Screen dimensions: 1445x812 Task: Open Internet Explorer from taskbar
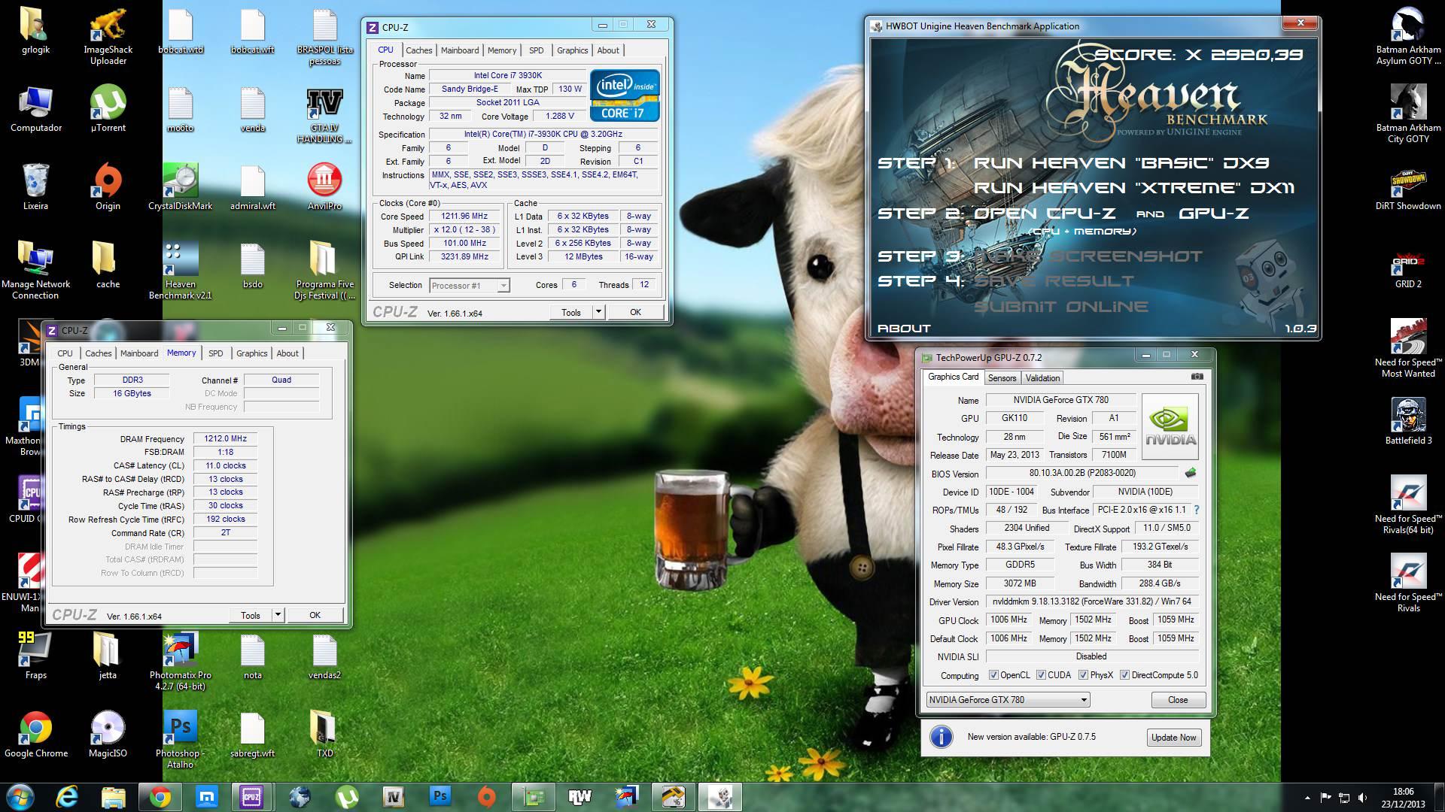pos(67,797)
